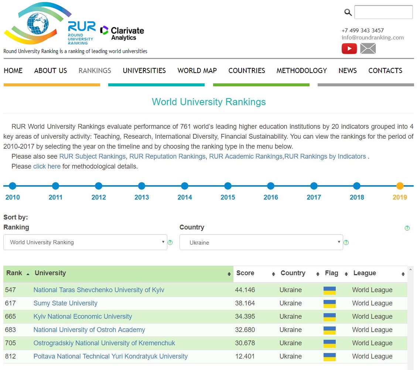Viewport: 417px width, 370px height.
Task: Click the Ukraine flag in Sumy row
Action: click(329, 304)
